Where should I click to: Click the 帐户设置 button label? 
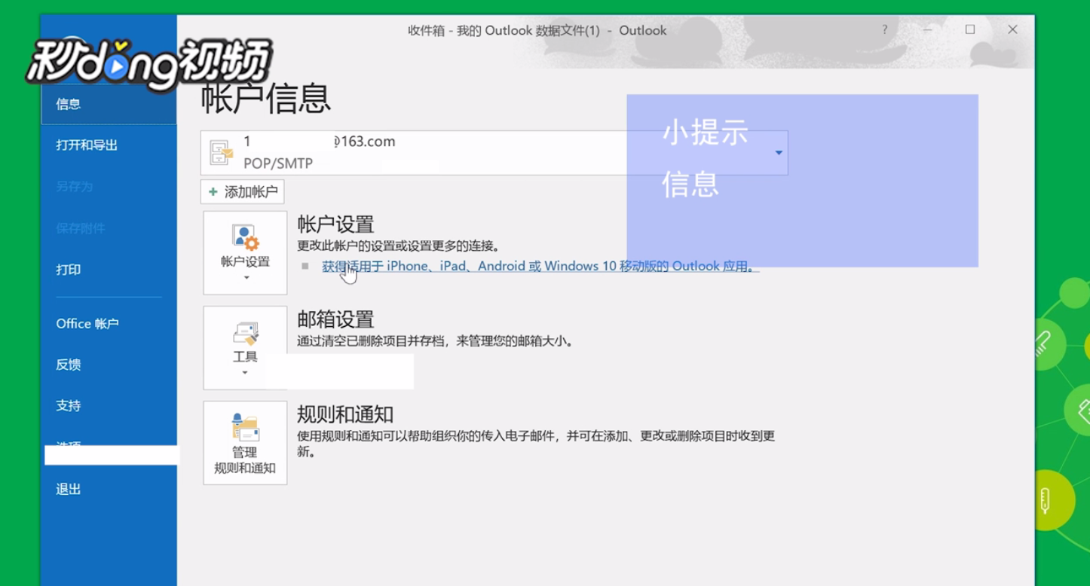(x=245, y=261)
